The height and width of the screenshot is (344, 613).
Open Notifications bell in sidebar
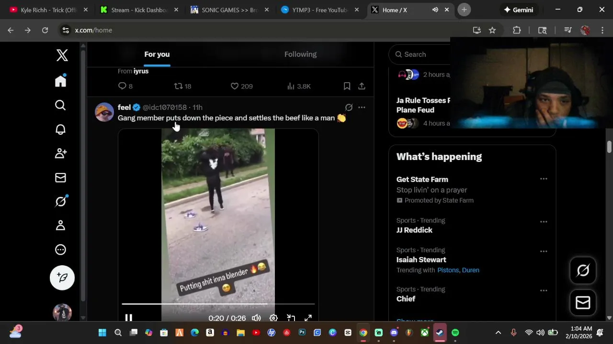point(60,129)
